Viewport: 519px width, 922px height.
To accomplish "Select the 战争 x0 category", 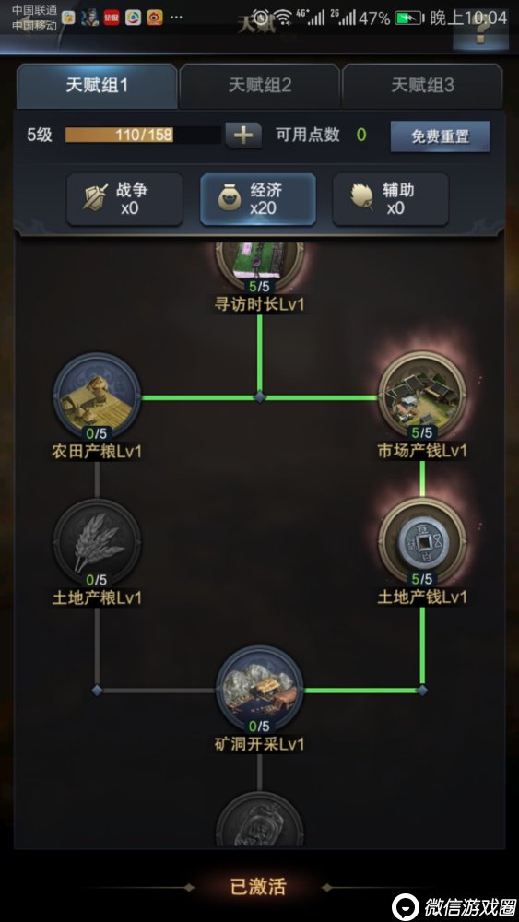I will point(124,199).
